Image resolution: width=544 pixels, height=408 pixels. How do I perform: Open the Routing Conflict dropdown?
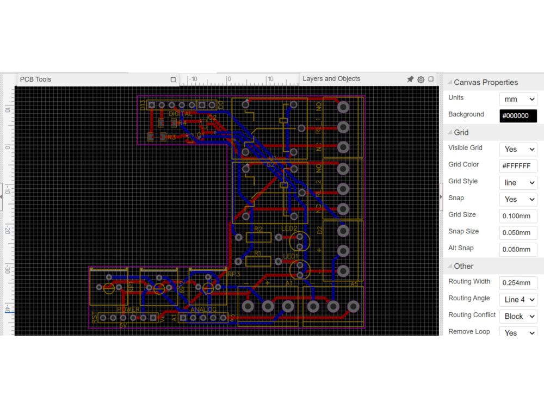point(517,316)
